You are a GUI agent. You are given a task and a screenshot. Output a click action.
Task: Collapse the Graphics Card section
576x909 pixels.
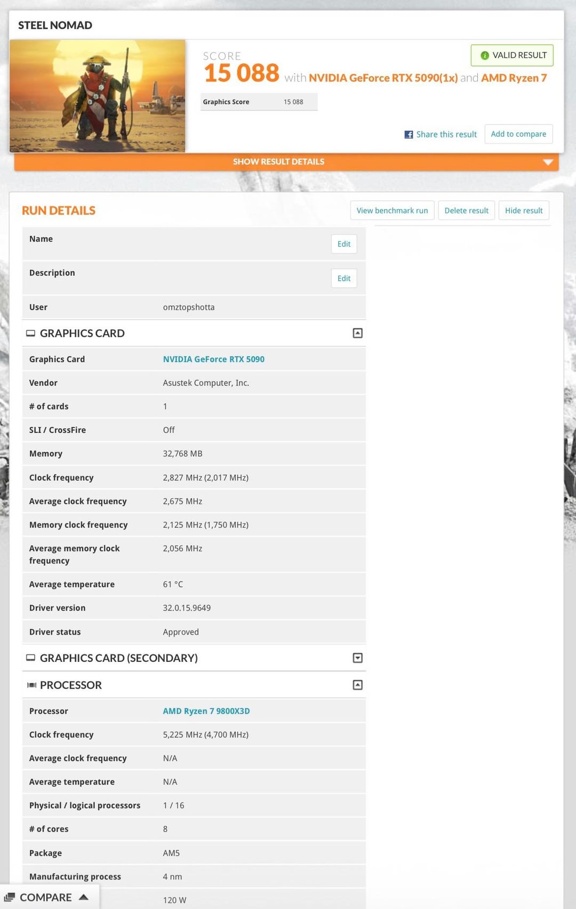(358, 333)
